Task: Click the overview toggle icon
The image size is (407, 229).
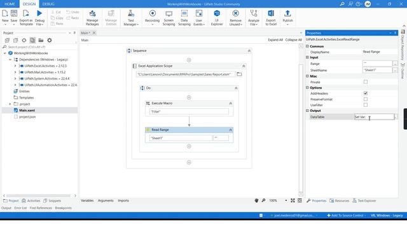Action: 300,200
